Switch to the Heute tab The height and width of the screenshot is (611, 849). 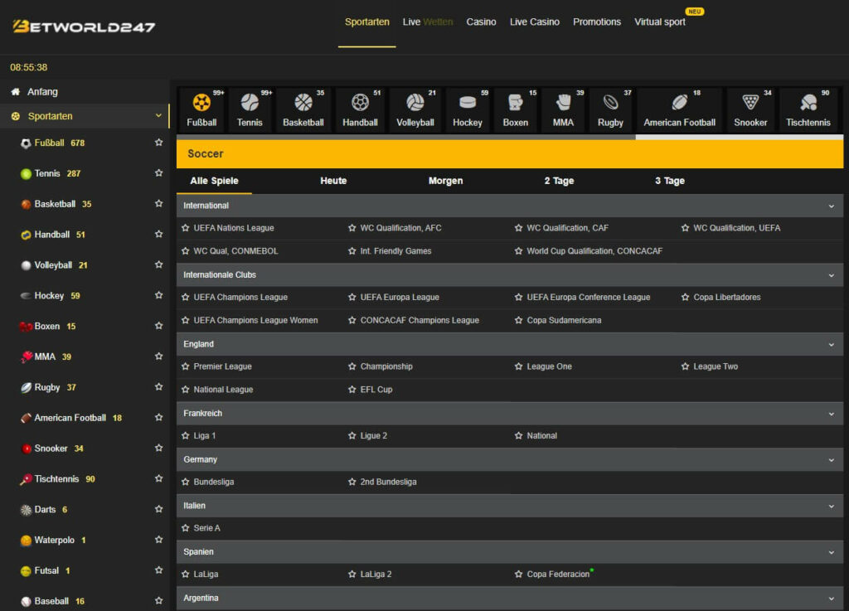pyautogui.click(x=333, y=181)
